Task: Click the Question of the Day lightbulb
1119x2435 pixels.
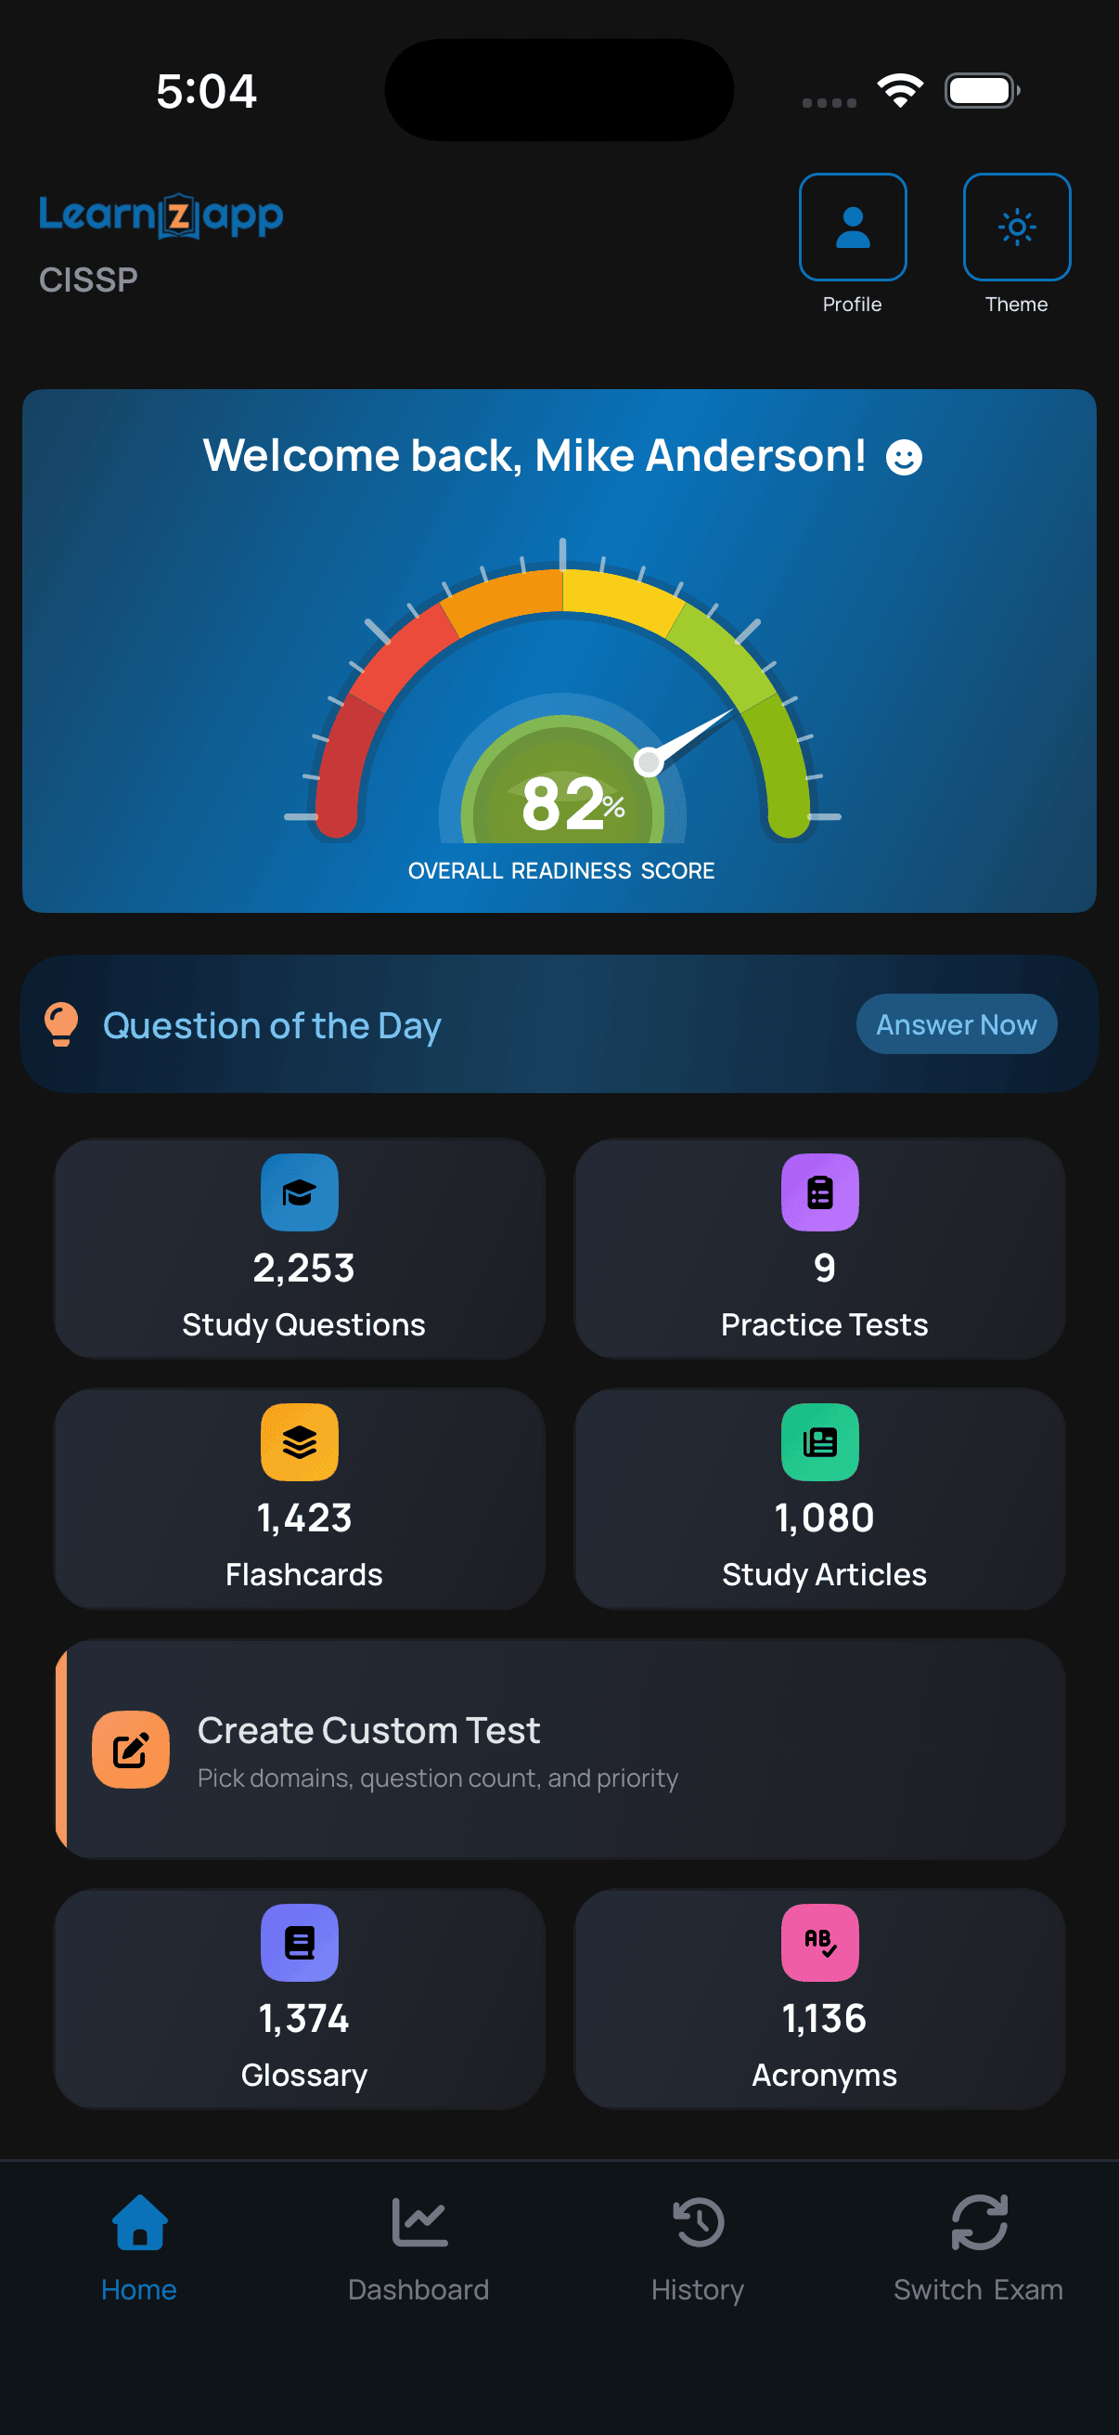Action: [61, 1023]
